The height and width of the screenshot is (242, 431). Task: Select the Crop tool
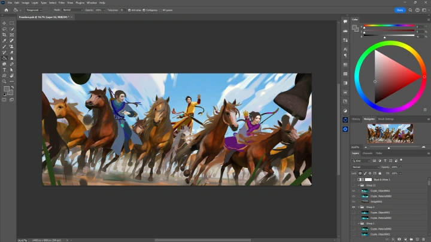tap(4, 35)
